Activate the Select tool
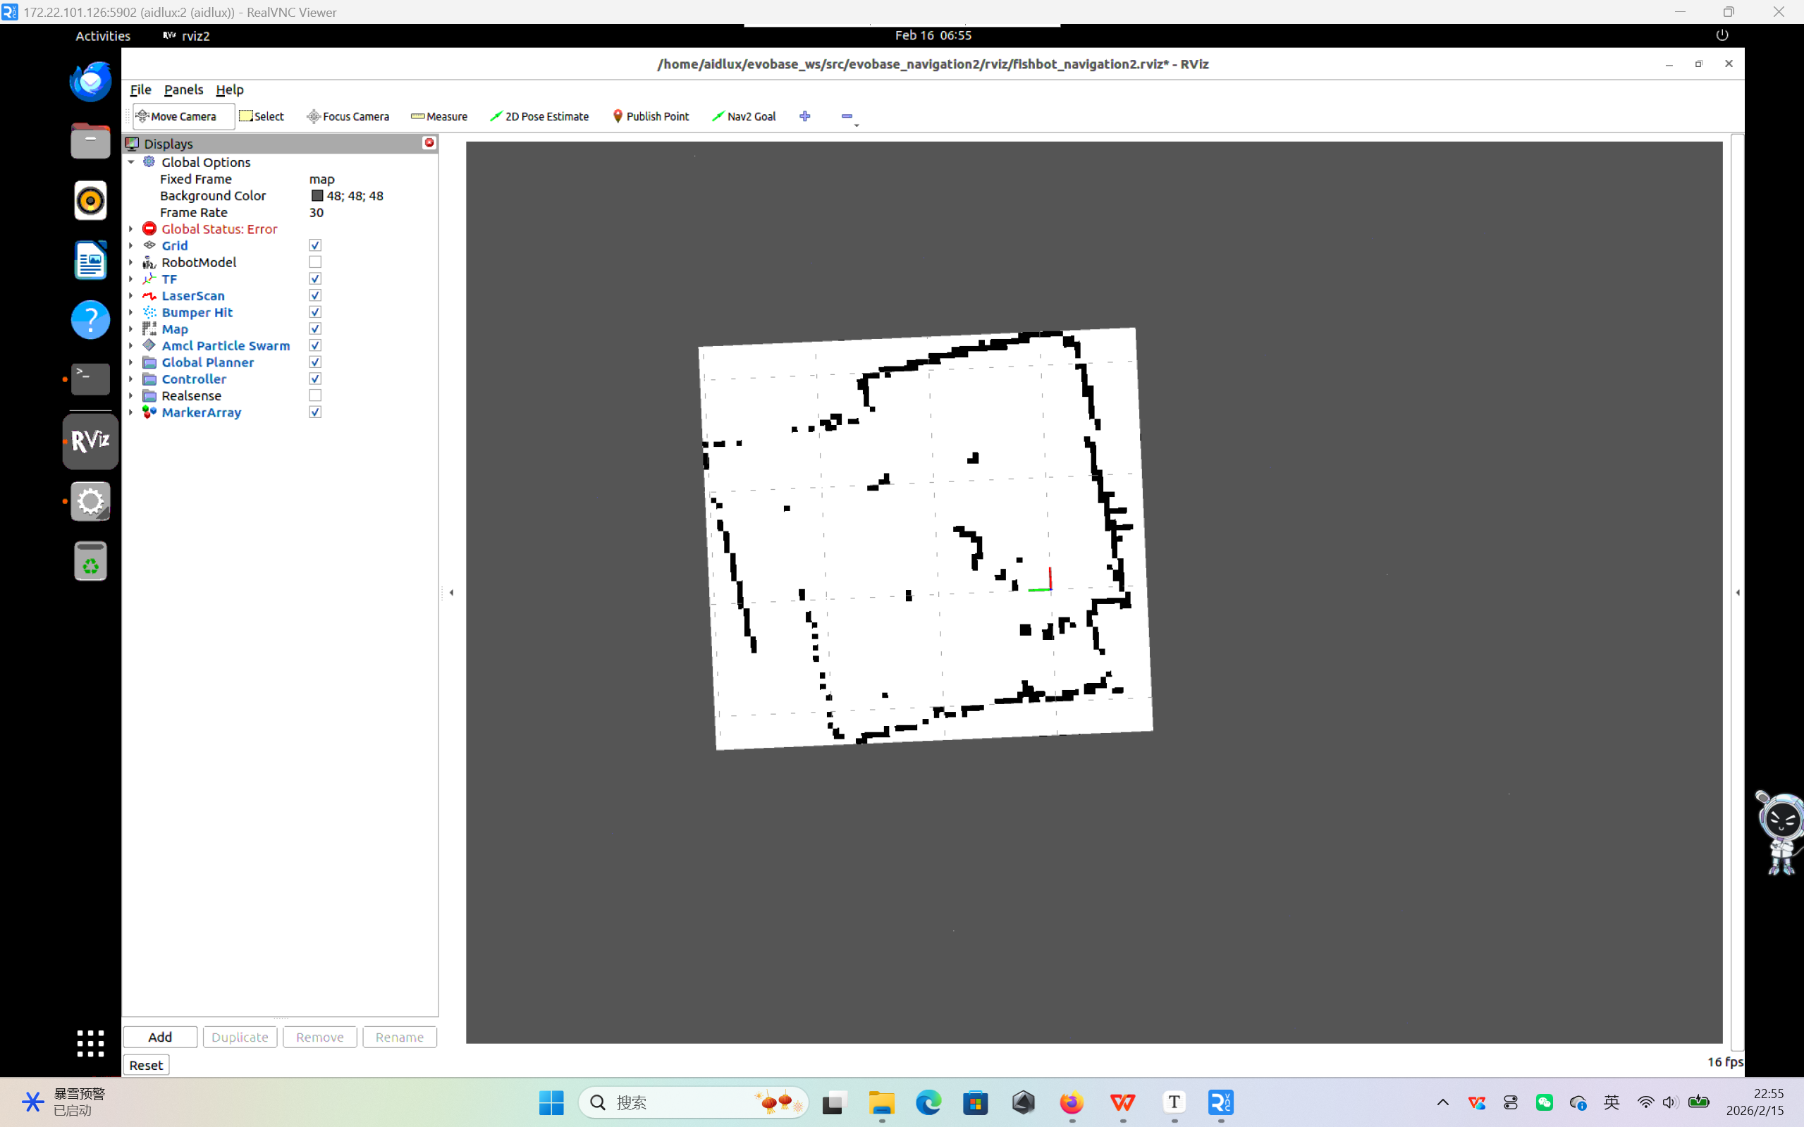1804x1127 pixels. pos(262,116)
